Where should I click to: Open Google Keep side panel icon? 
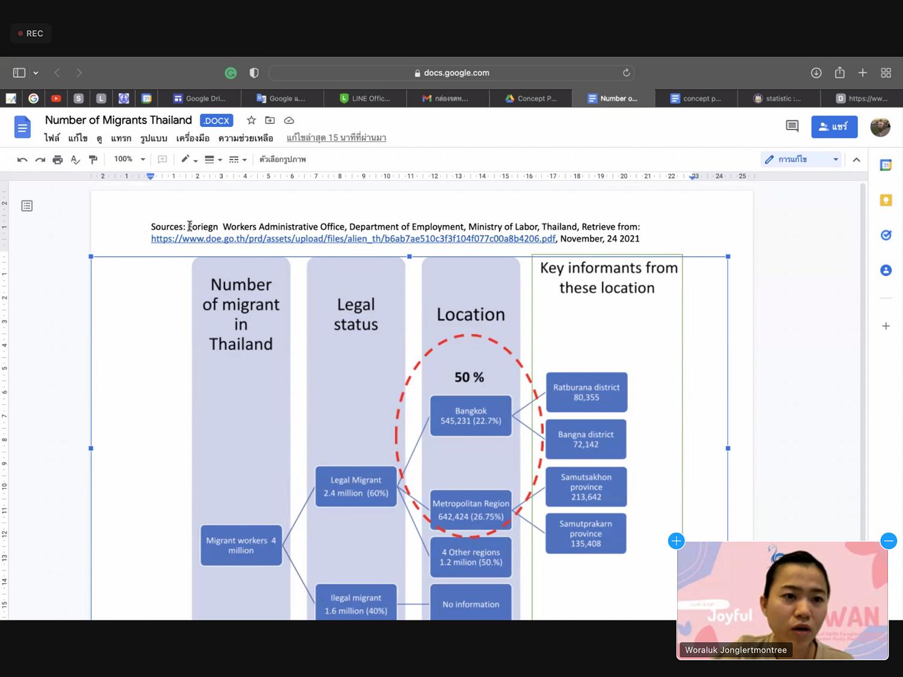coord(886,200)
